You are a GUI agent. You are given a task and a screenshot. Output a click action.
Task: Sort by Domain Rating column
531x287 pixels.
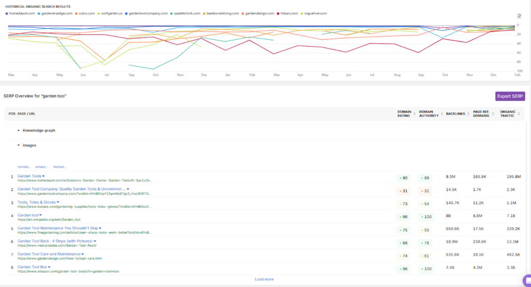tap(406, 114)
